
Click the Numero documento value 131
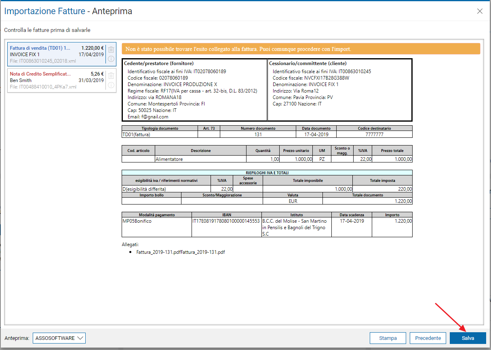pyautogui.click(x=258, y=135)
